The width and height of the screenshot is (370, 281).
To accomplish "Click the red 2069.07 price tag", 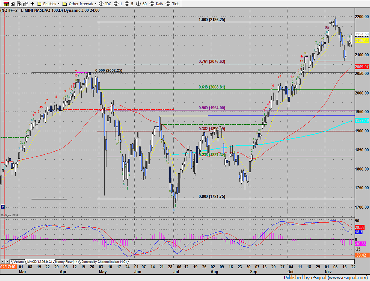I will coord(362,67).
